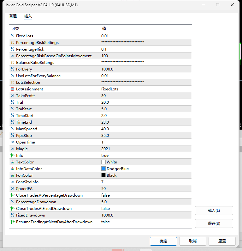Select the 输入 tab
The image size is (242, 251).
coord(28,16)
